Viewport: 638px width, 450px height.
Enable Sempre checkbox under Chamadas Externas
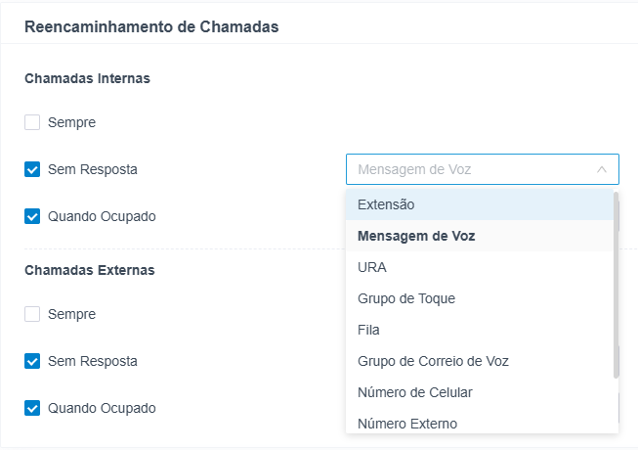pyautogui.click(x=32, y=314)
